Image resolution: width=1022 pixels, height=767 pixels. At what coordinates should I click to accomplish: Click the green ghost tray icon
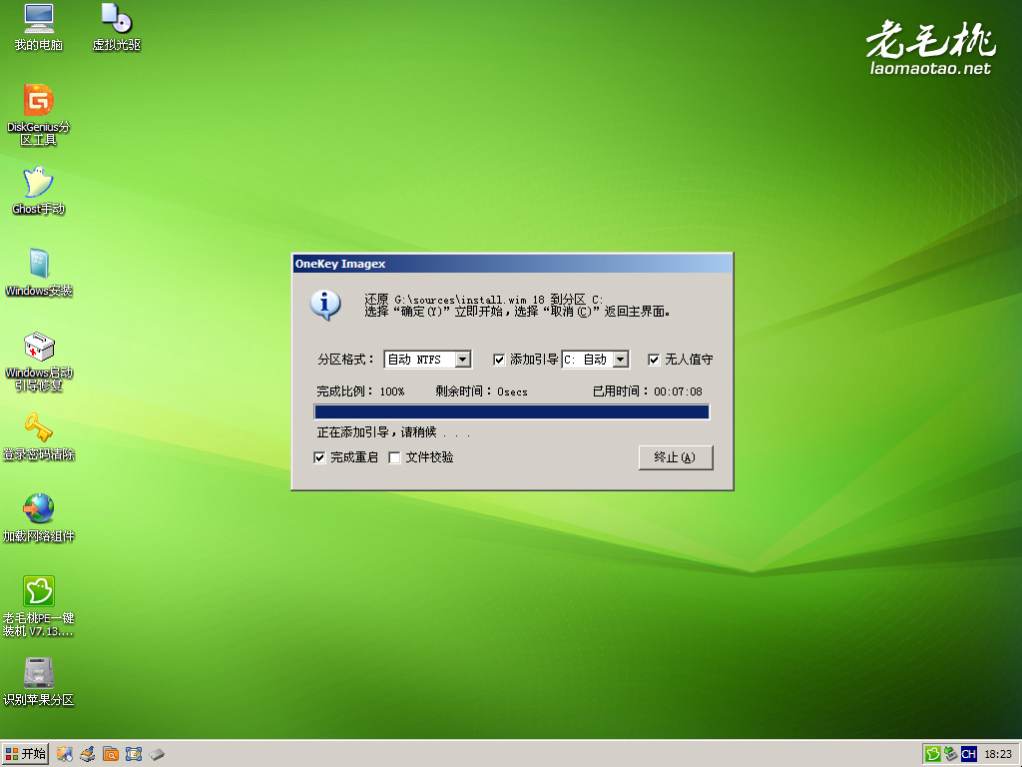coord(933,754)
